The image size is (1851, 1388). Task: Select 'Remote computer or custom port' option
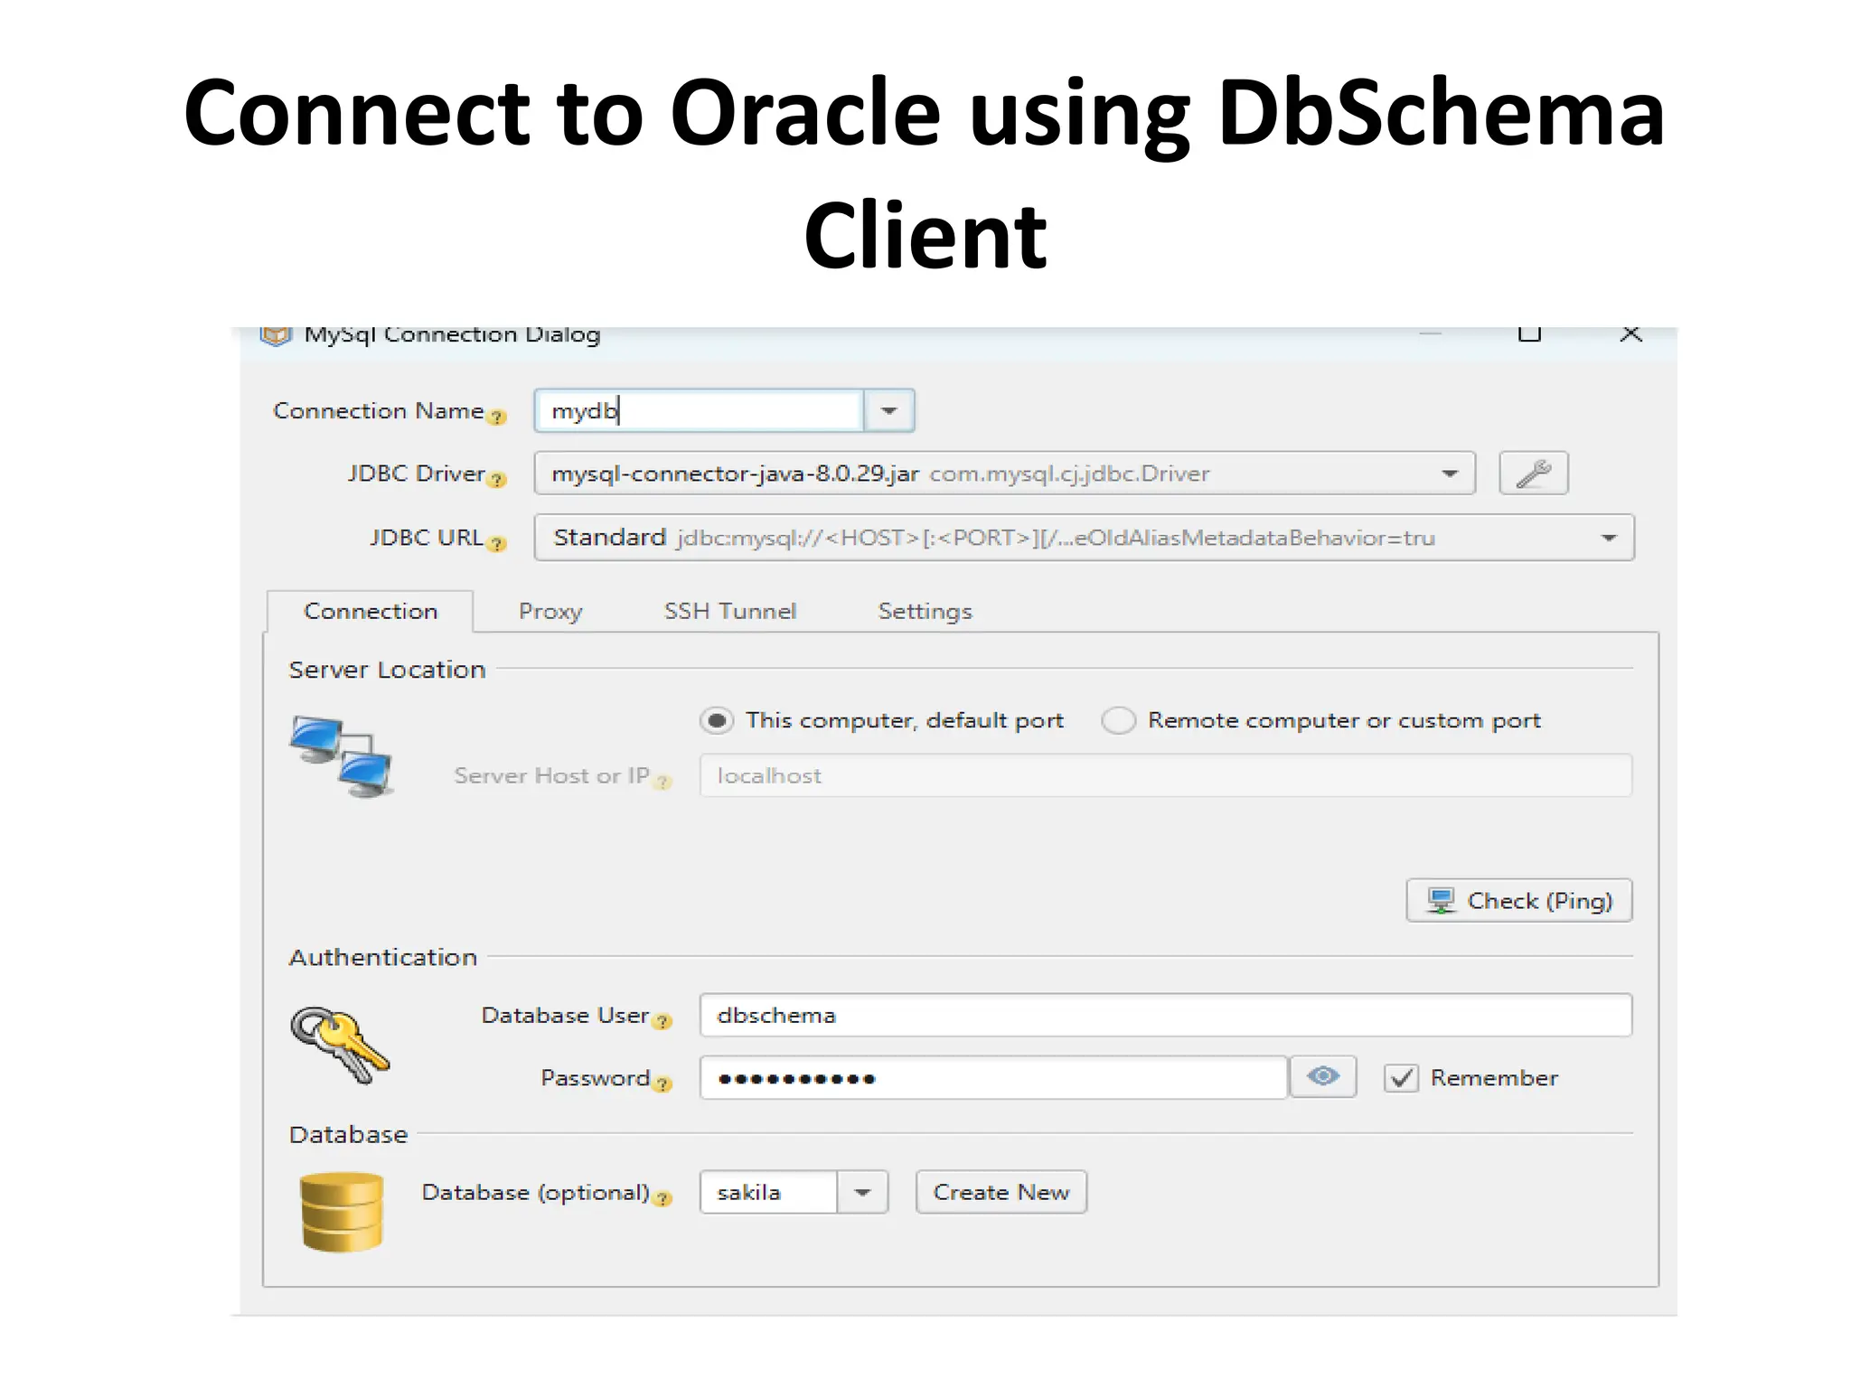click(x=1119, y=720)
